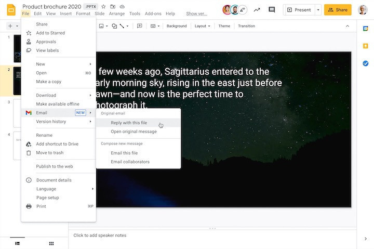This screenshot has width=374, height=249.
Task: Open the Show version link
Action: point(196,14)
